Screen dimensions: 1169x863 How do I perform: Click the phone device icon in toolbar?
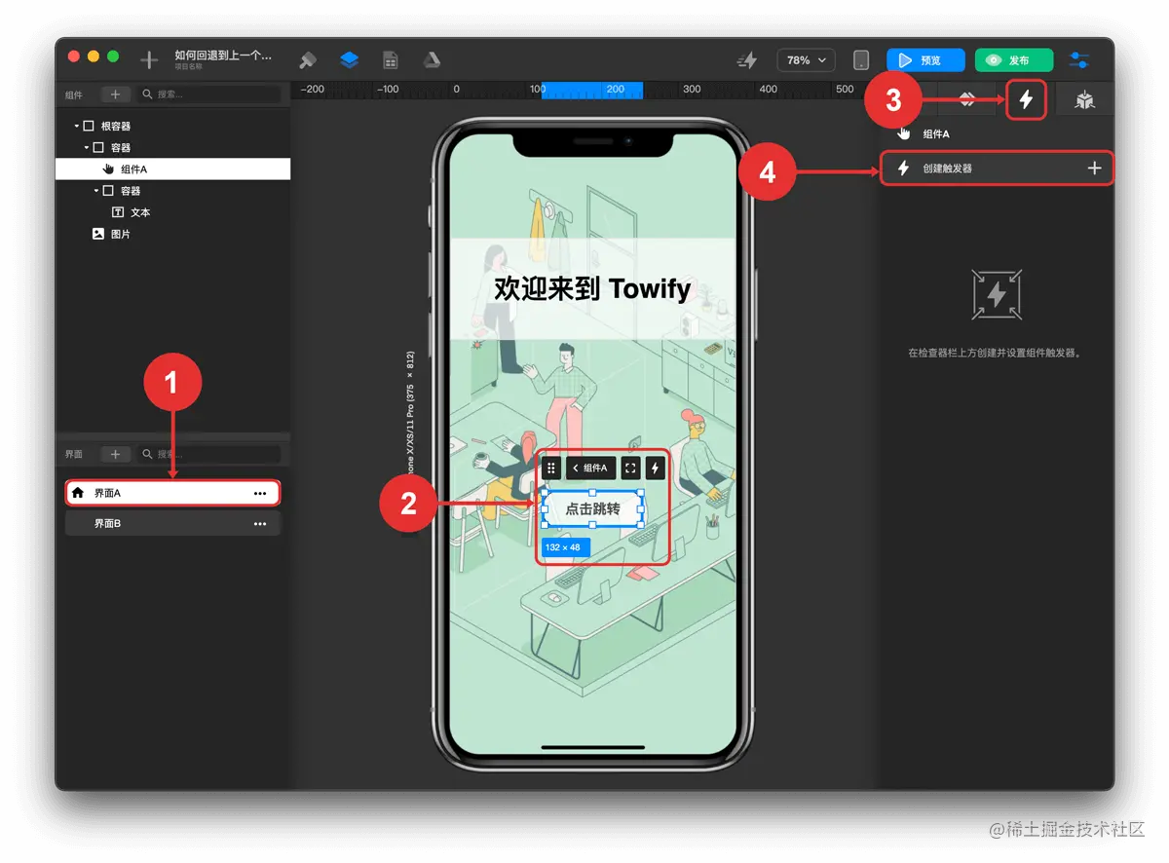click(861, 60)
